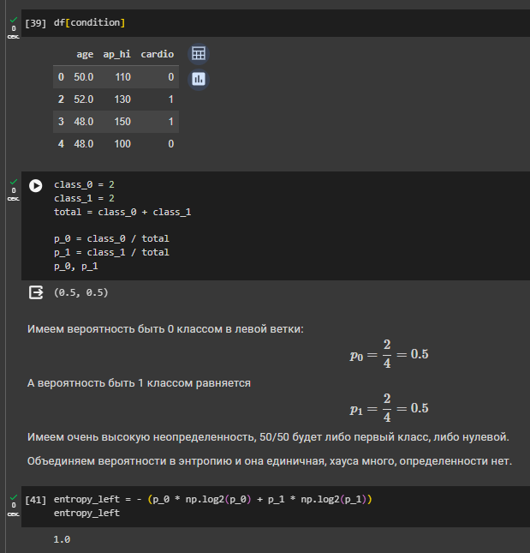530x553 pixels.
Task: Click the row index 3 in table
Action: pos(61,122)
